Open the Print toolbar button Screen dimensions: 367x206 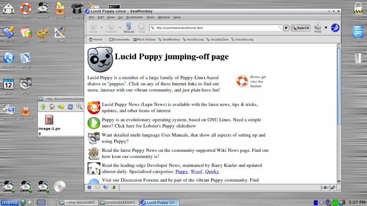318,28
